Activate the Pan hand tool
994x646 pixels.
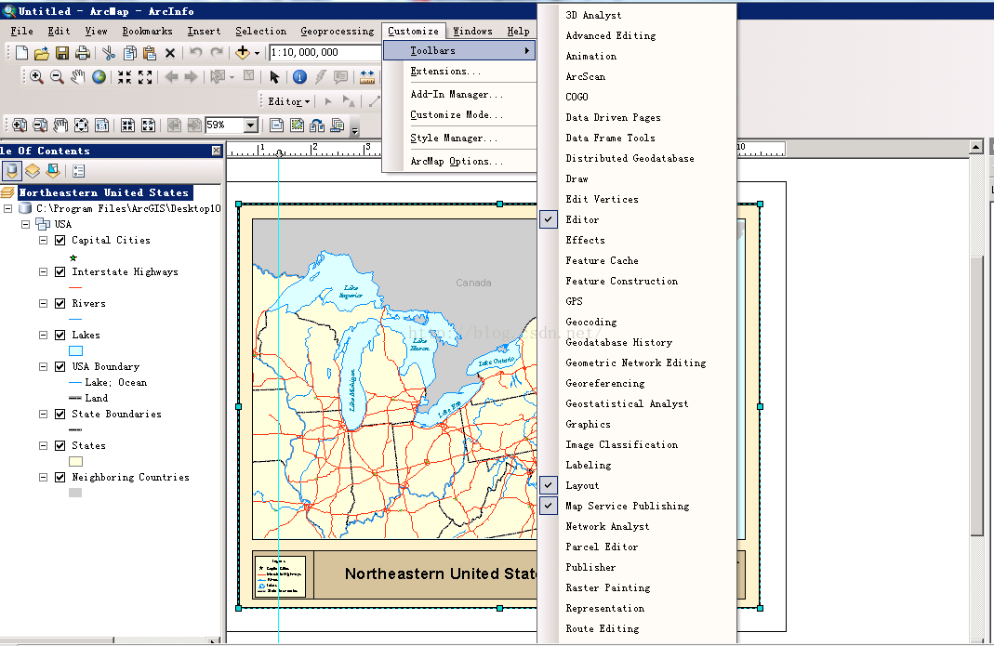click(78, 77)
